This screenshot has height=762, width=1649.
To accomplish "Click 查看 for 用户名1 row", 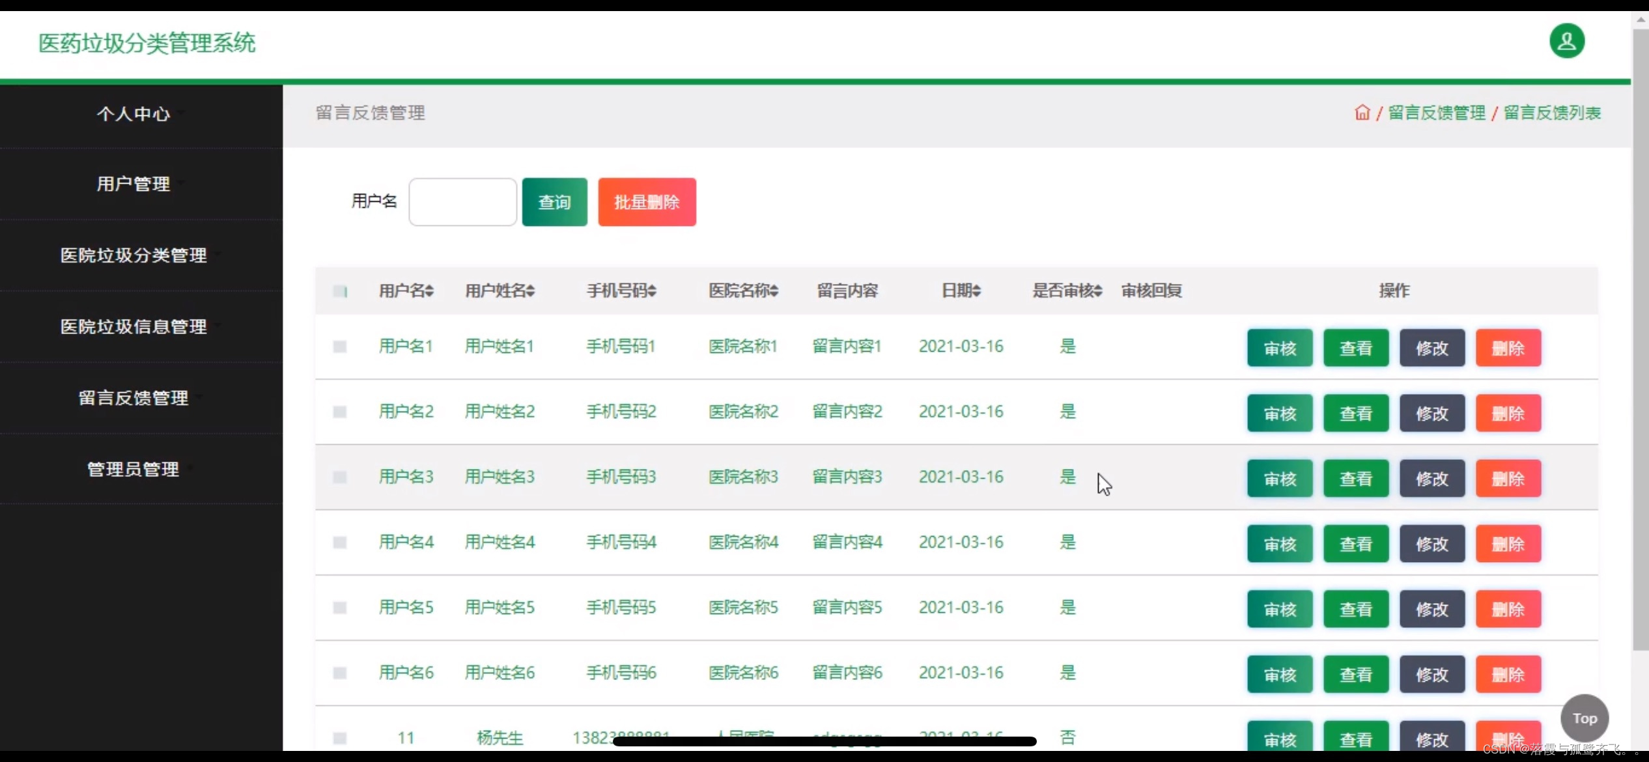I will [x=1356, y=348].
